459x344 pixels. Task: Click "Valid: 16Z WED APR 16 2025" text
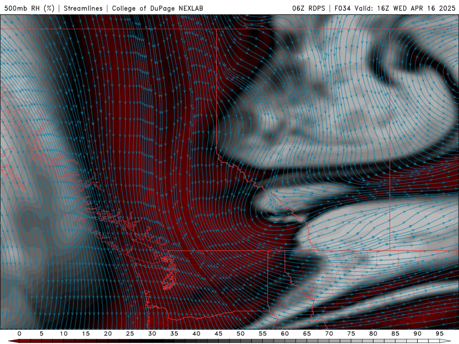405,8
